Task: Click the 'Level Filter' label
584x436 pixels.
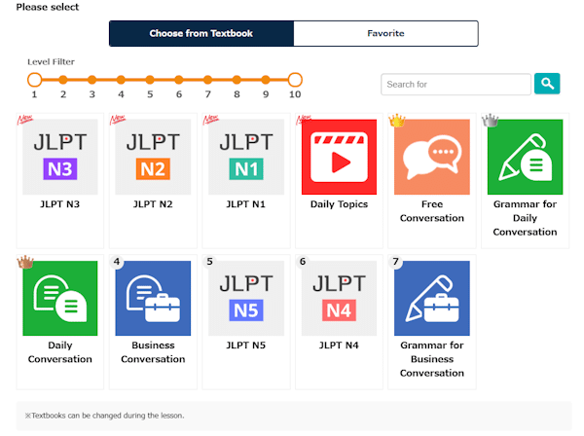Action: [51, 62]
